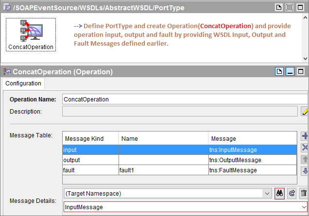Maximize the PortType panel
Viewport: 309px width, 216px height.
(x=300, y=7)
